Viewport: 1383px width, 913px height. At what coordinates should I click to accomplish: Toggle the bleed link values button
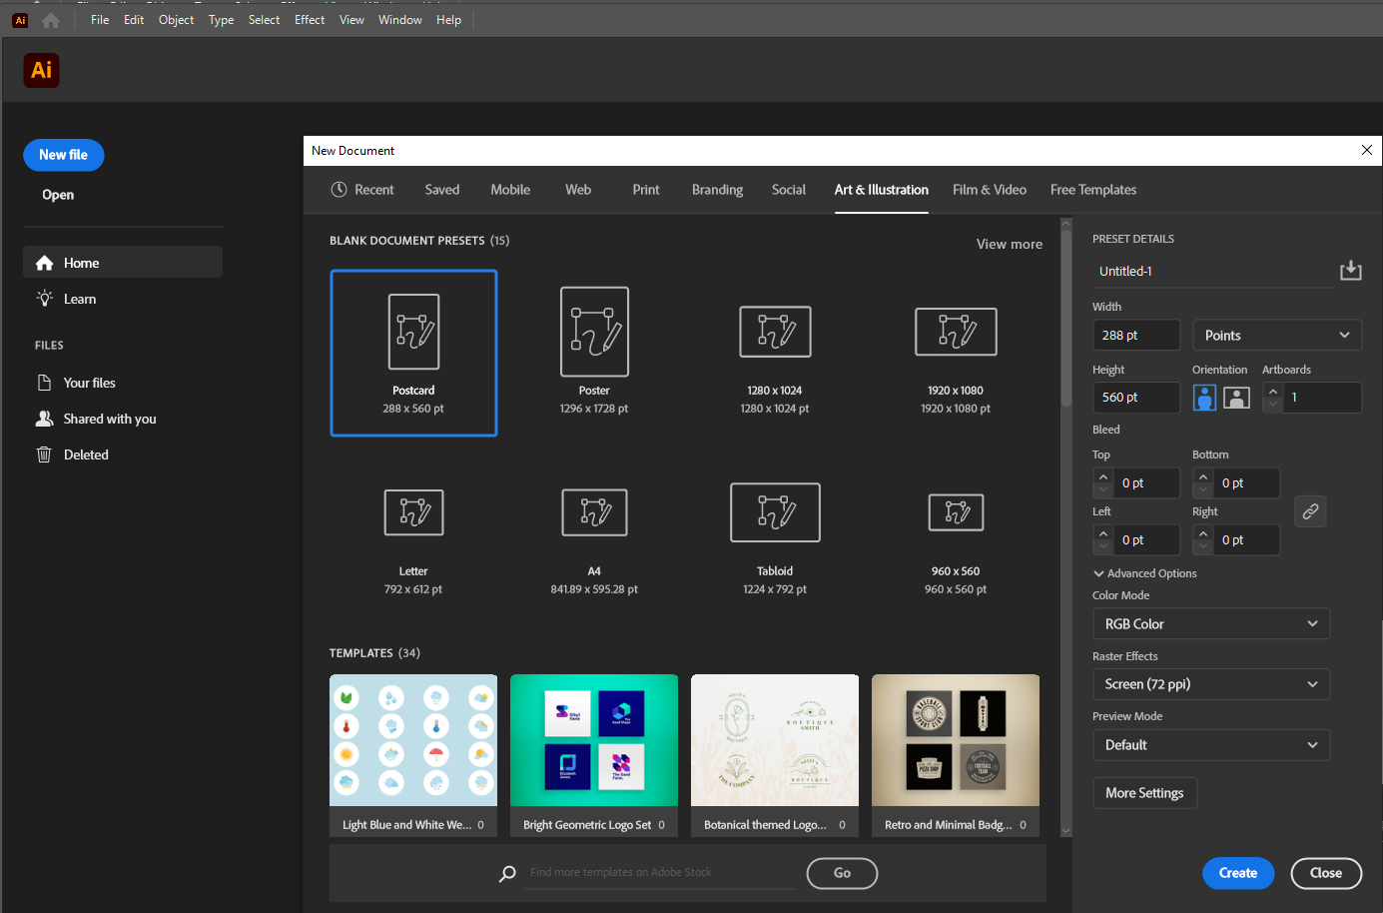(x=1310, y=511)
